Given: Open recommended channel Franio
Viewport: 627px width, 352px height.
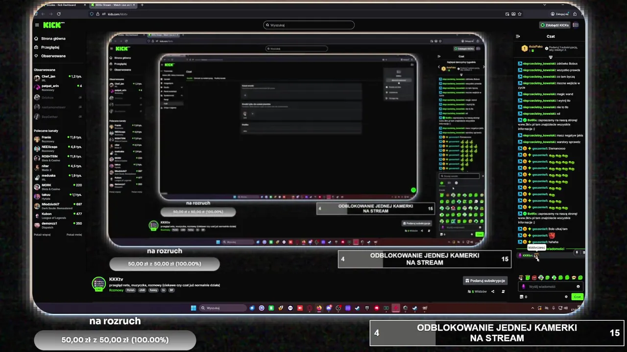Looking at the screenshot, I should 58,139.
